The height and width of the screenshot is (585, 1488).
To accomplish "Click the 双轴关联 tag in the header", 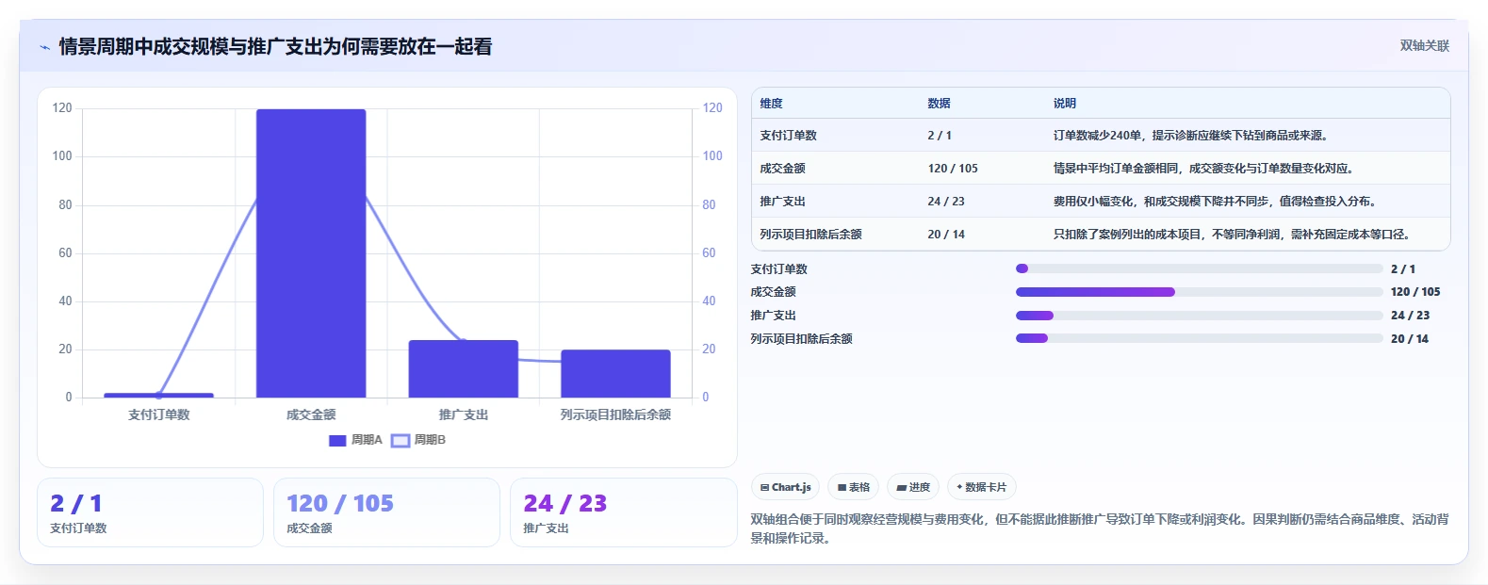I will (x=1424, y=46).
